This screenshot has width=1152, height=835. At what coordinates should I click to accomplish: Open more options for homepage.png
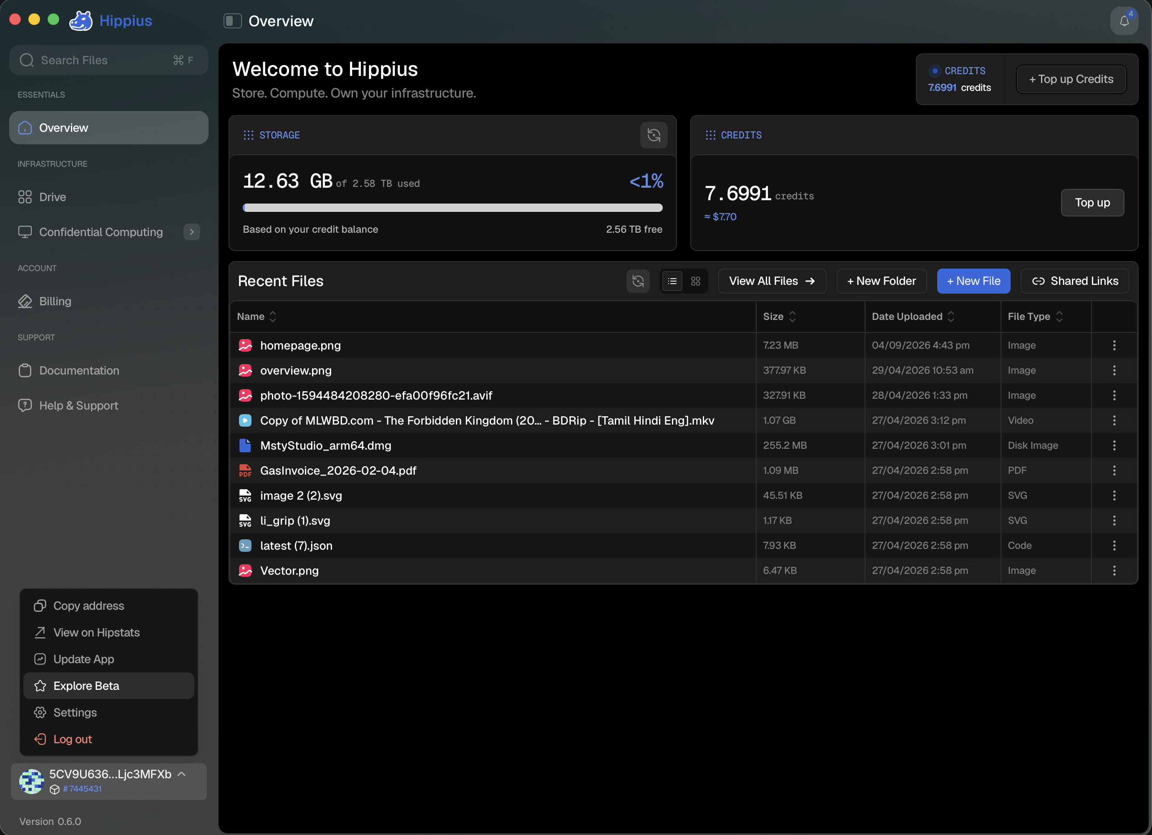click(1114, 345)
